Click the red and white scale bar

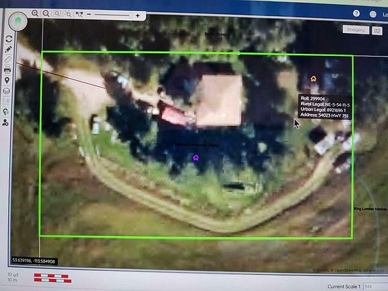click(53, 278)
